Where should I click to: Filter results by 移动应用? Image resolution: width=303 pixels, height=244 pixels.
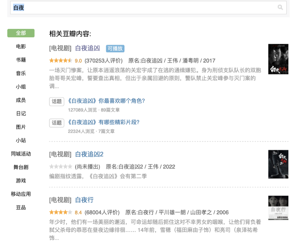click(x=21, y=194)
